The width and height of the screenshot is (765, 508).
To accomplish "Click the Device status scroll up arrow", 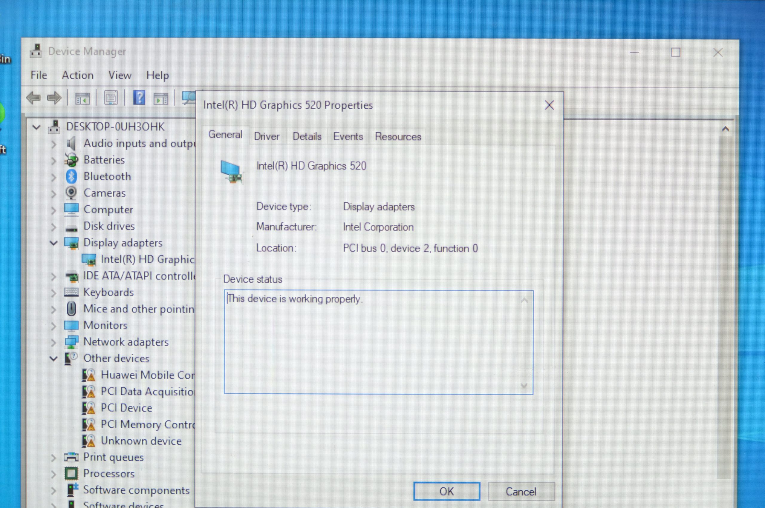I will pyautogui.click(x=524, y=300).
